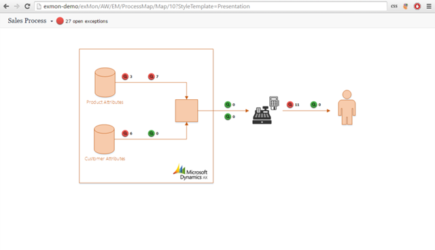Click the Sales Process title
The width and height of the screenshot is (435, 250).
click(27, 21)
